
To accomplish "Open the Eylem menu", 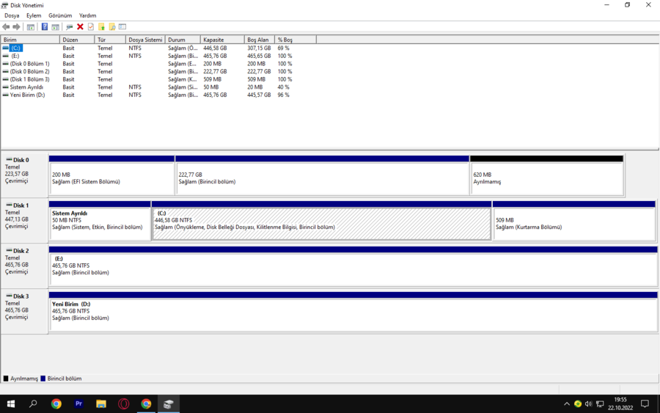I will [34, 15].
